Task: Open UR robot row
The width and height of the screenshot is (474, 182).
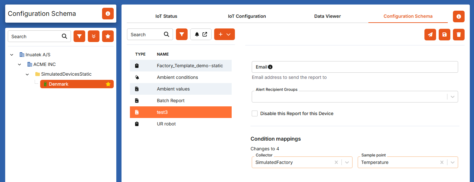Action: click(181, 124)
